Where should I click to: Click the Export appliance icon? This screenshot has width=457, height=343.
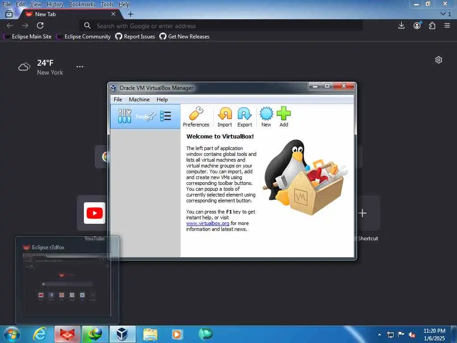point(245,117)
